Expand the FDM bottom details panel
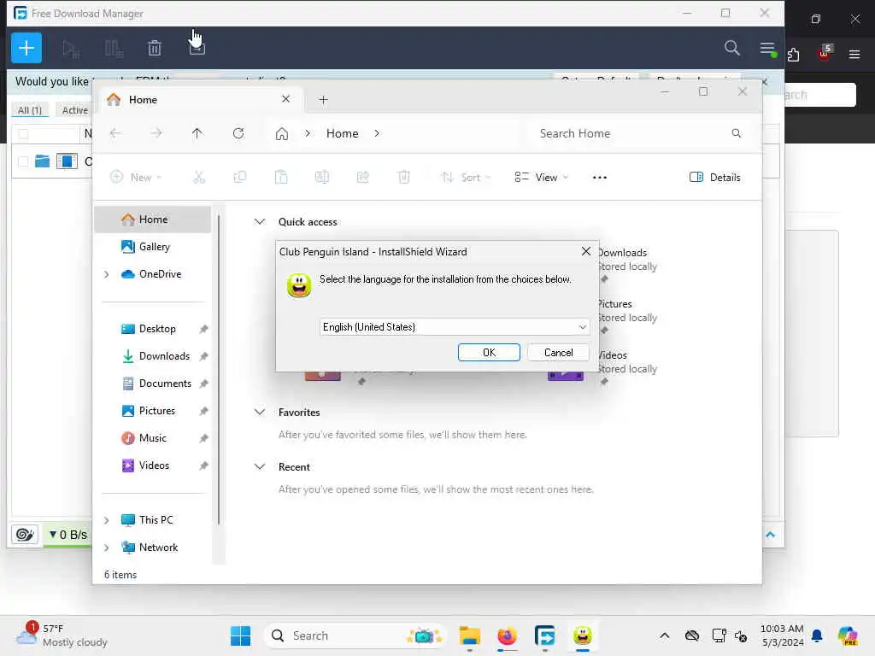 coord(770,535)
